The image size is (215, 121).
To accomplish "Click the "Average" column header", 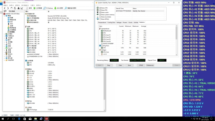I will coord(144,26).
